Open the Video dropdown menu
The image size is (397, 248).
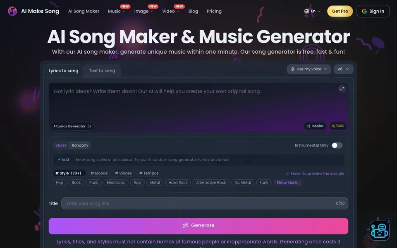[x=171, y=11]
